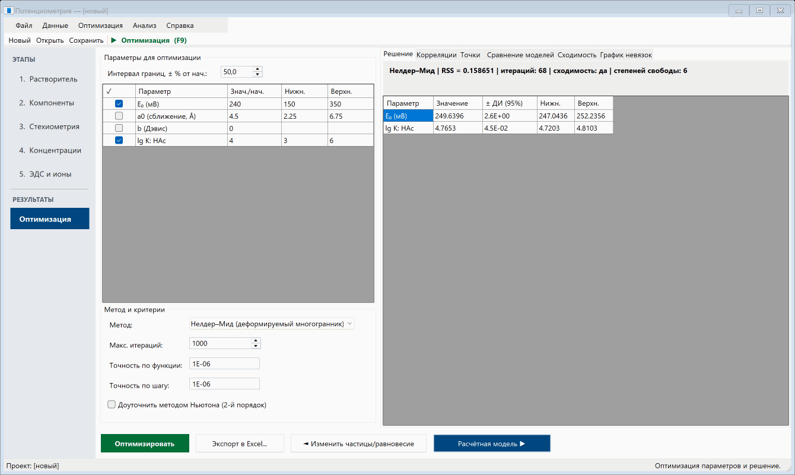Click Новый in the toolbar
The height and width of the screenshot is (475, 795).
click(20, 40)
